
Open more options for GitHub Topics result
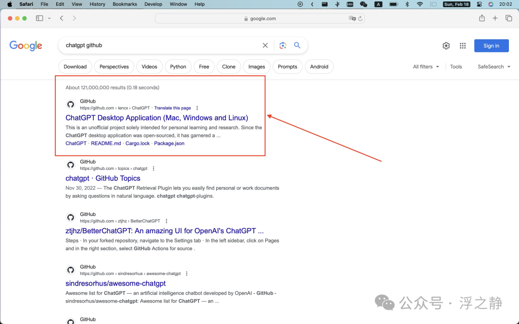coord(153,168)
